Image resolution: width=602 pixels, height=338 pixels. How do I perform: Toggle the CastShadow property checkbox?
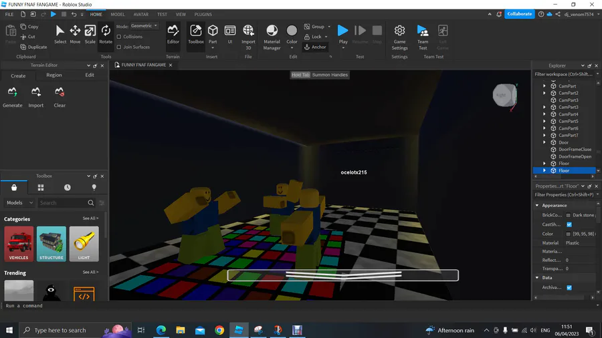pos(569,224)
